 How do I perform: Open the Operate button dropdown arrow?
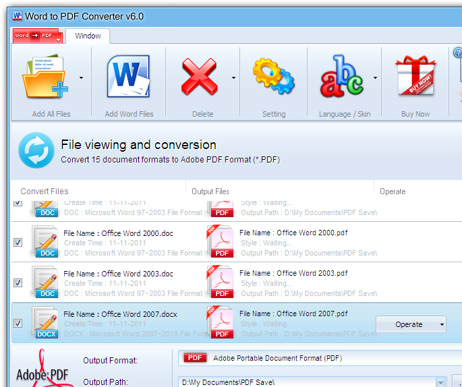tap(442, 324)
